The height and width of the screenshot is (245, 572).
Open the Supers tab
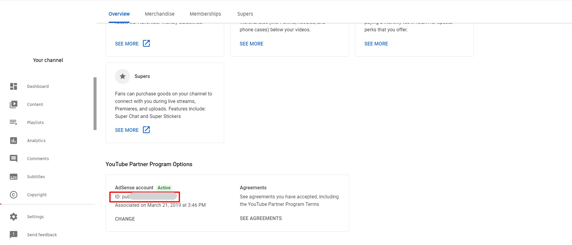click(x=245, y=14)
